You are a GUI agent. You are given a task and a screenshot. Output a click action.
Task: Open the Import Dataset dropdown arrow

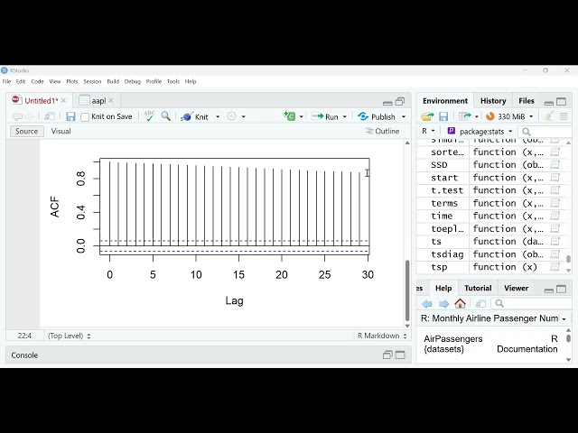point(477,116)
